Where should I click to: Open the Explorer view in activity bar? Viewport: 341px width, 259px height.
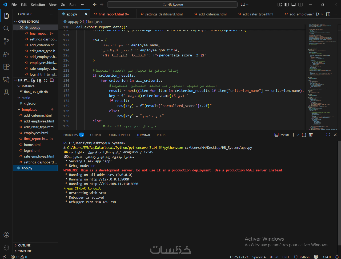6,15
